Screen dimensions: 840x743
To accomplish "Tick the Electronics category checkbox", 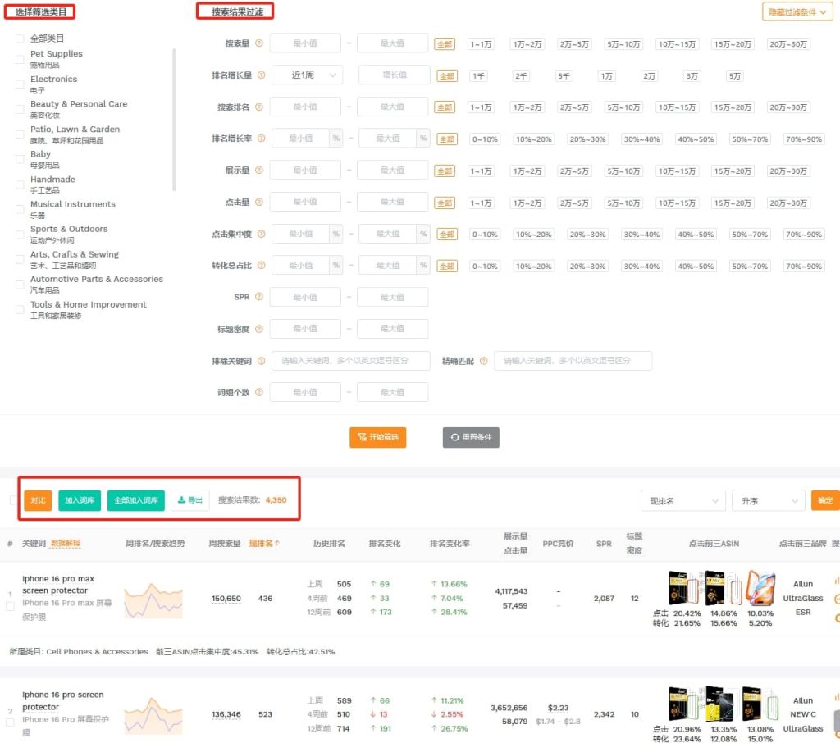I will 20,84.
